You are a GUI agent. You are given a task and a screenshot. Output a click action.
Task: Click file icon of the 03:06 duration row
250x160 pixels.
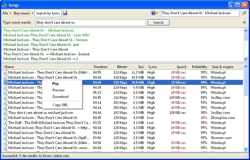point(6,138)
